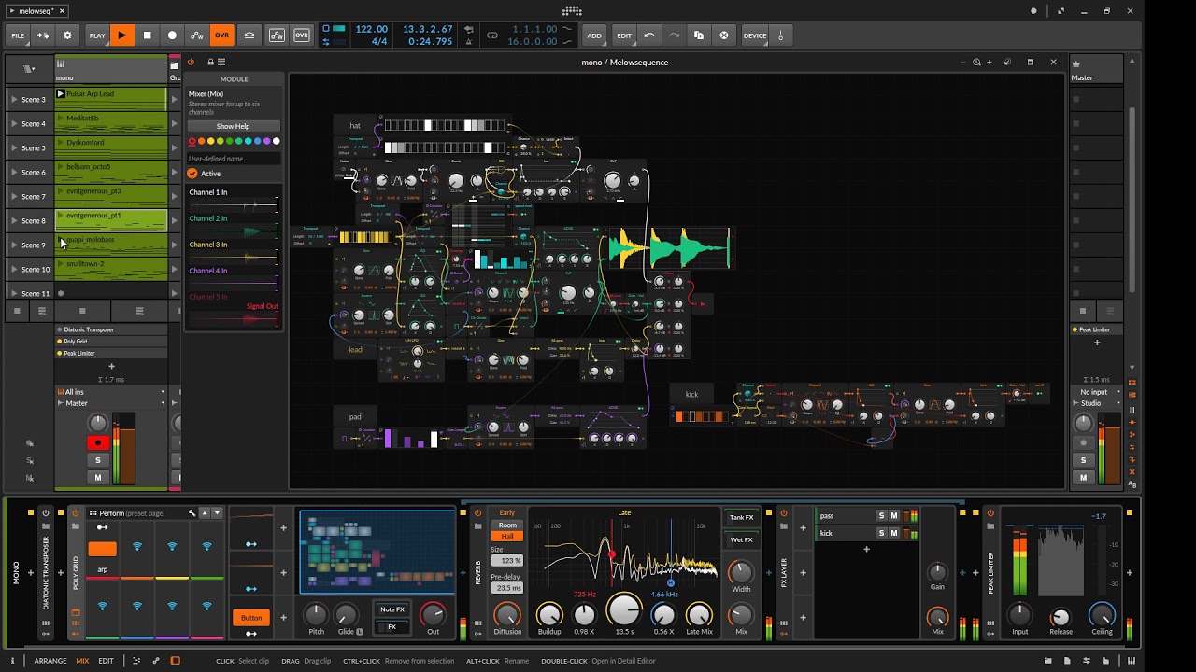
Task: Click orange Button in Poly Grid
Action: (x=251, y=617)
